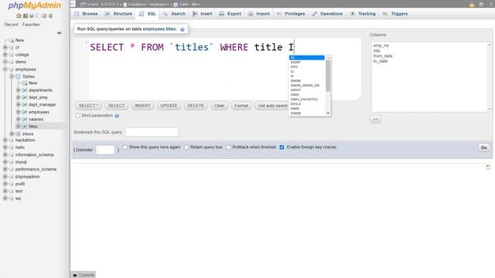Click the lock icon at top right

coord(472,5)
